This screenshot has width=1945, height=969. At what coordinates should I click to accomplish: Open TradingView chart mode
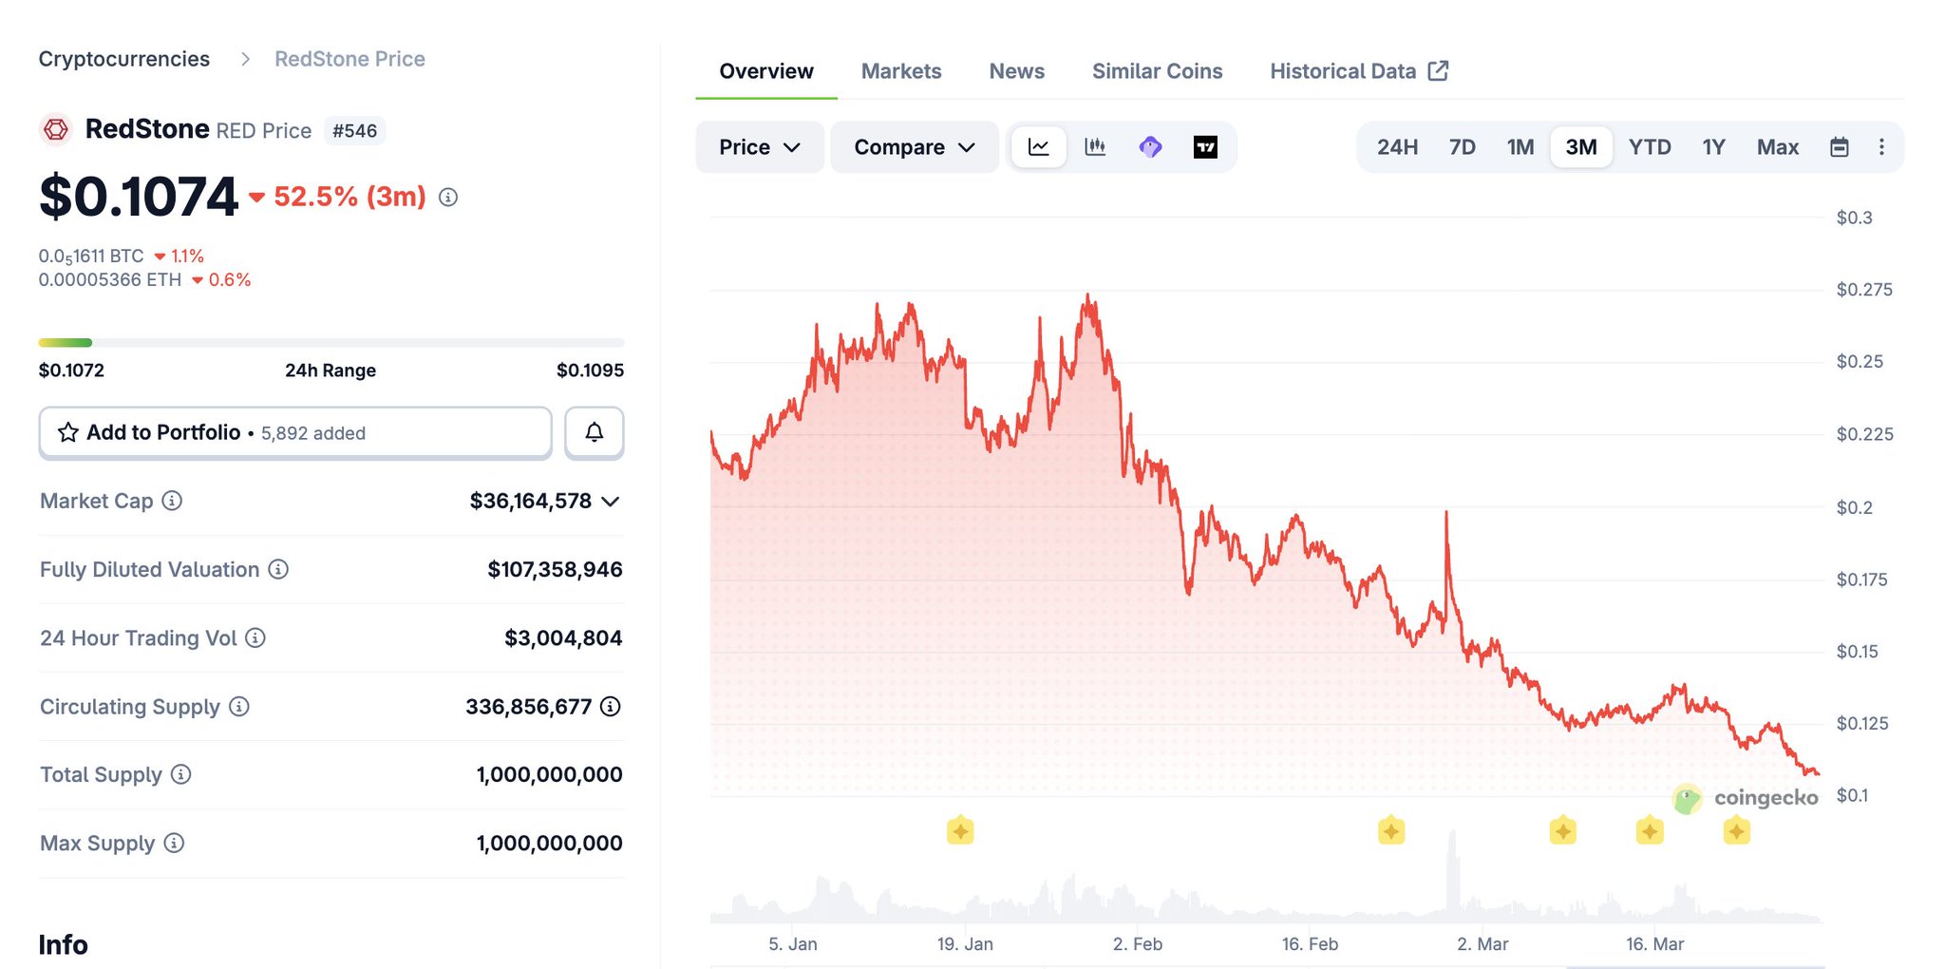1205,147
